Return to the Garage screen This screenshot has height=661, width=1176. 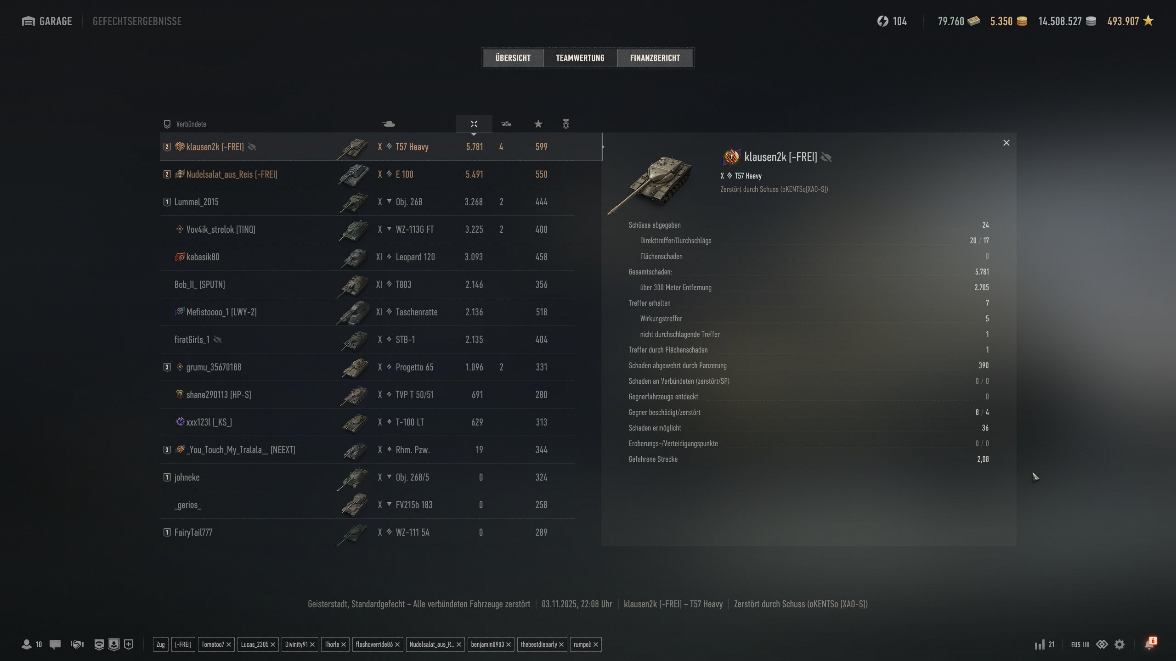click(47, 21)
